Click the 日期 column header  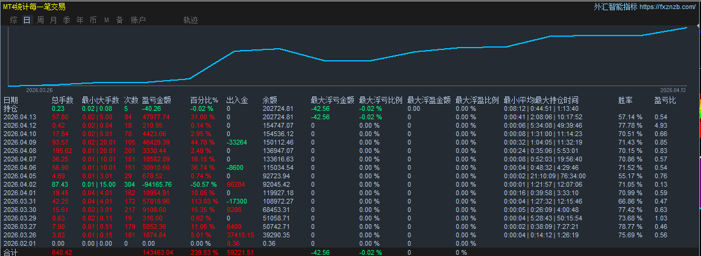pos(11,100)
